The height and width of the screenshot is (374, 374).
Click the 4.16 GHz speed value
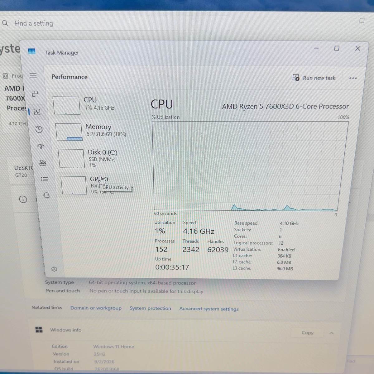pyautogui.click(x=199, y=231)
